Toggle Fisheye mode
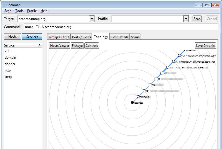This screenshot has height=149, width=222. point(77,46)
